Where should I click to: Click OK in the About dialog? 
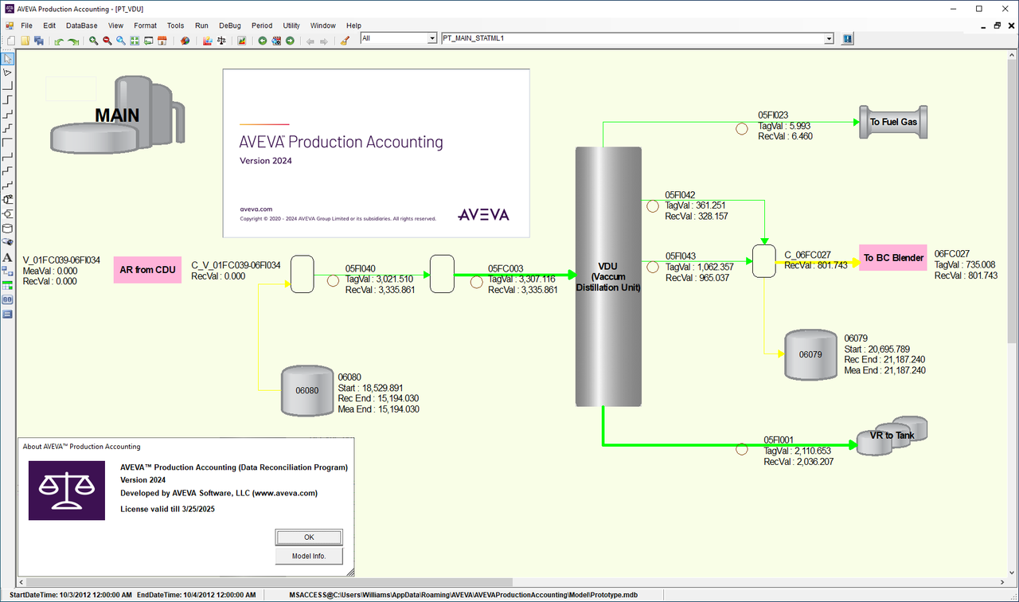click(x=309, y=537)
